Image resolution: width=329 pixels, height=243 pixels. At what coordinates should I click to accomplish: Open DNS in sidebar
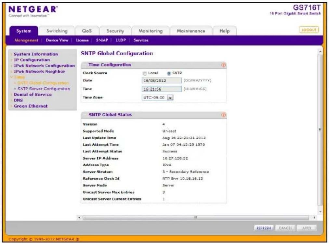(18, 100)
